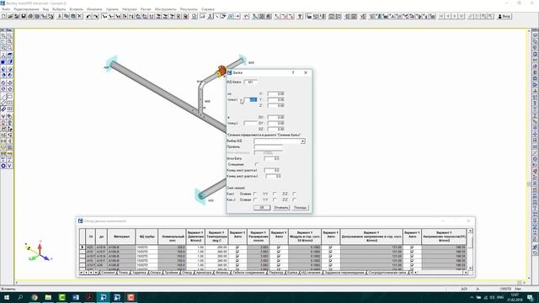Click the main view horizontal scrollbar
The height and width of the screenshot is (303, 539).
[x=269, y=283]
